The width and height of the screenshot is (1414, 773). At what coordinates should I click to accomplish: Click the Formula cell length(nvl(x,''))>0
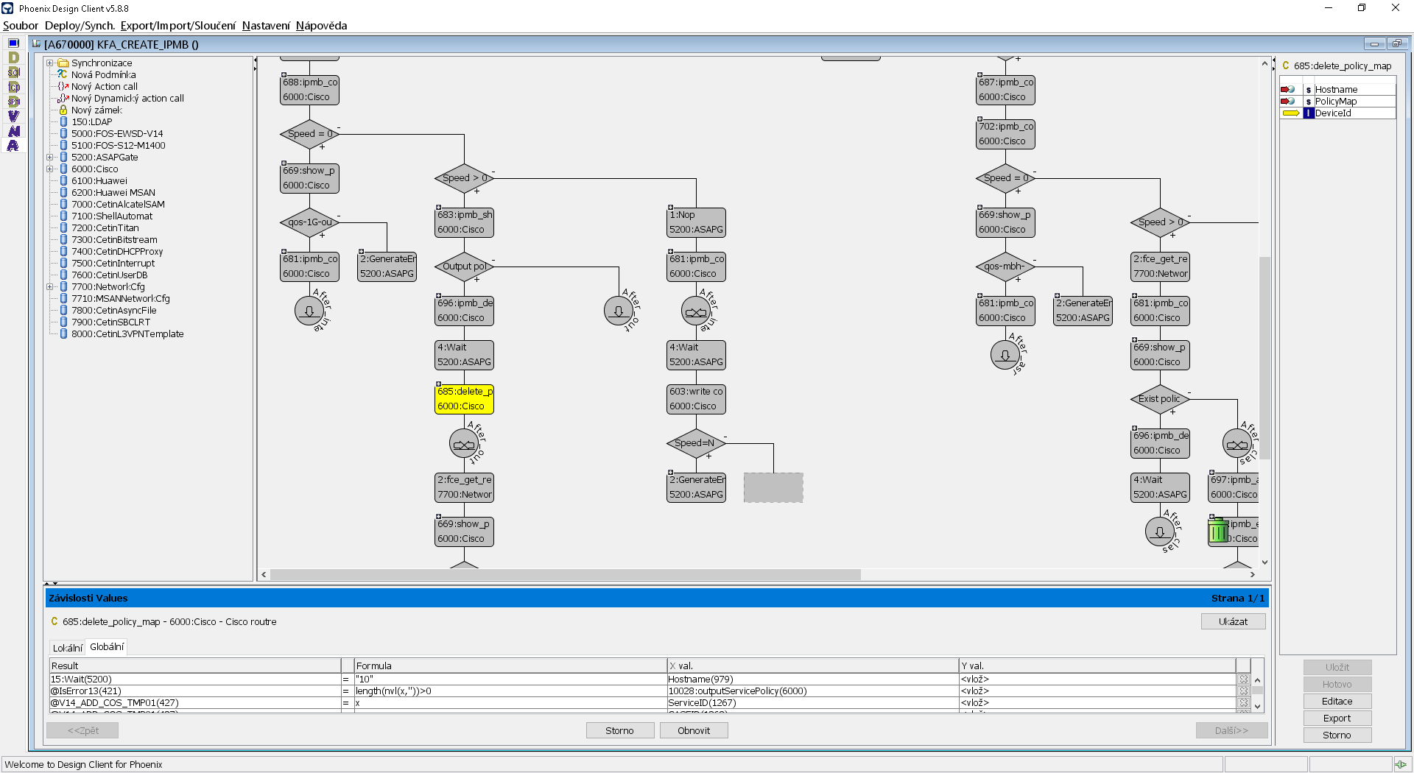[510, 691]
